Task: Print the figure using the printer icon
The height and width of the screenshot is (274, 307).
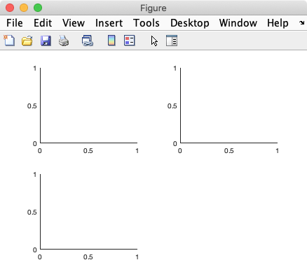Action: tap(64, 41)
